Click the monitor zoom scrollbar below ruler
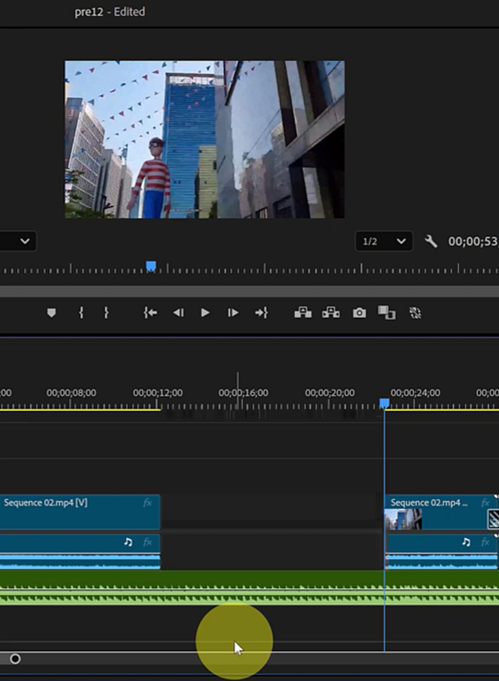 pyautogui.click(x=249, y=291)
